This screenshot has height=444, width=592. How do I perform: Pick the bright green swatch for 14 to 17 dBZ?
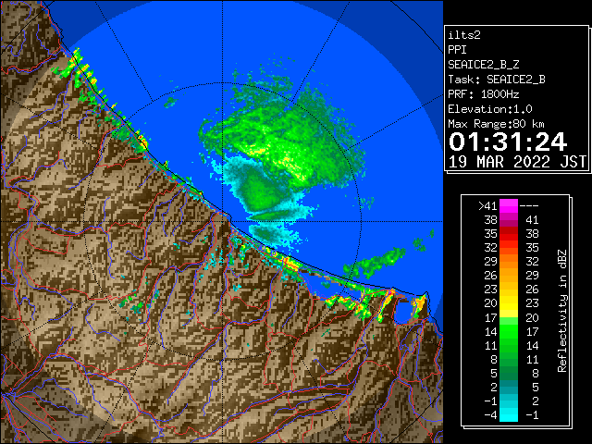(509, 331)
